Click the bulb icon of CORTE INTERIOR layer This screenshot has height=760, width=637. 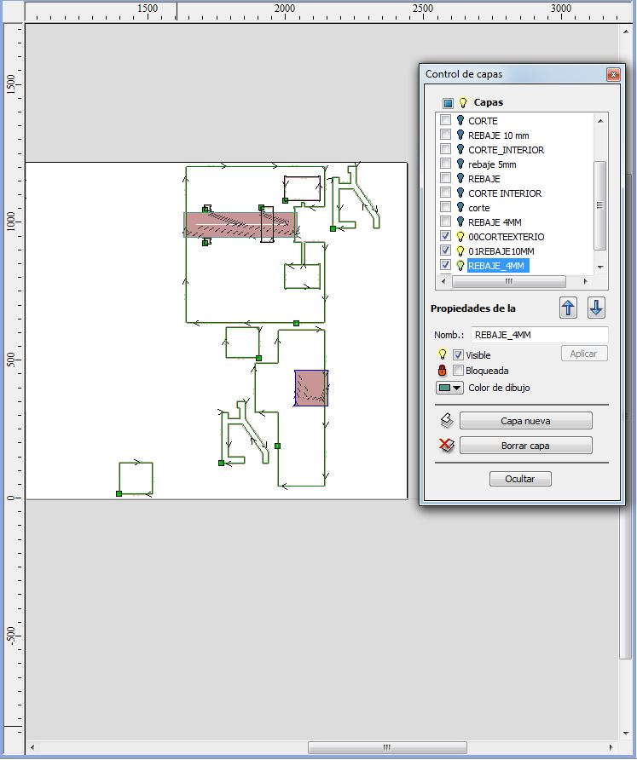[x=460, y=193]
